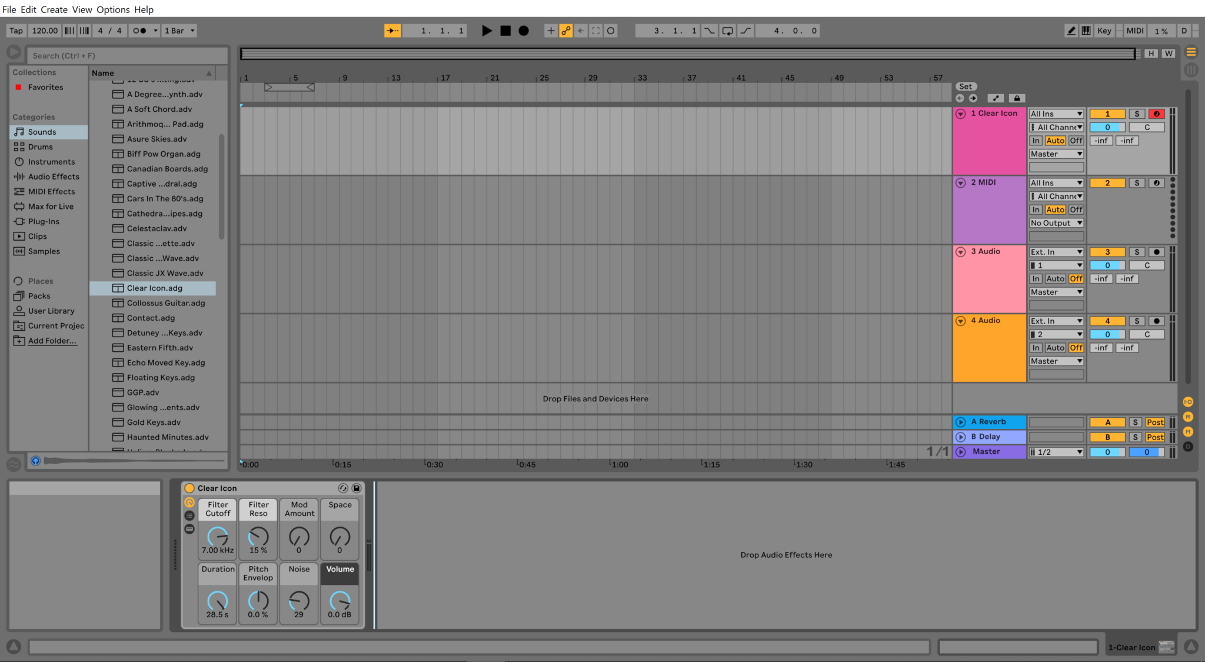Open the Create menu
1205x662 pixels.
pos(54,9)
